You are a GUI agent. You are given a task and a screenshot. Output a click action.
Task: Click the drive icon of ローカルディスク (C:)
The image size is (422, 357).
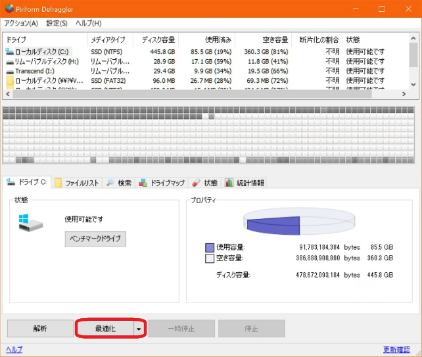[9, 51]
